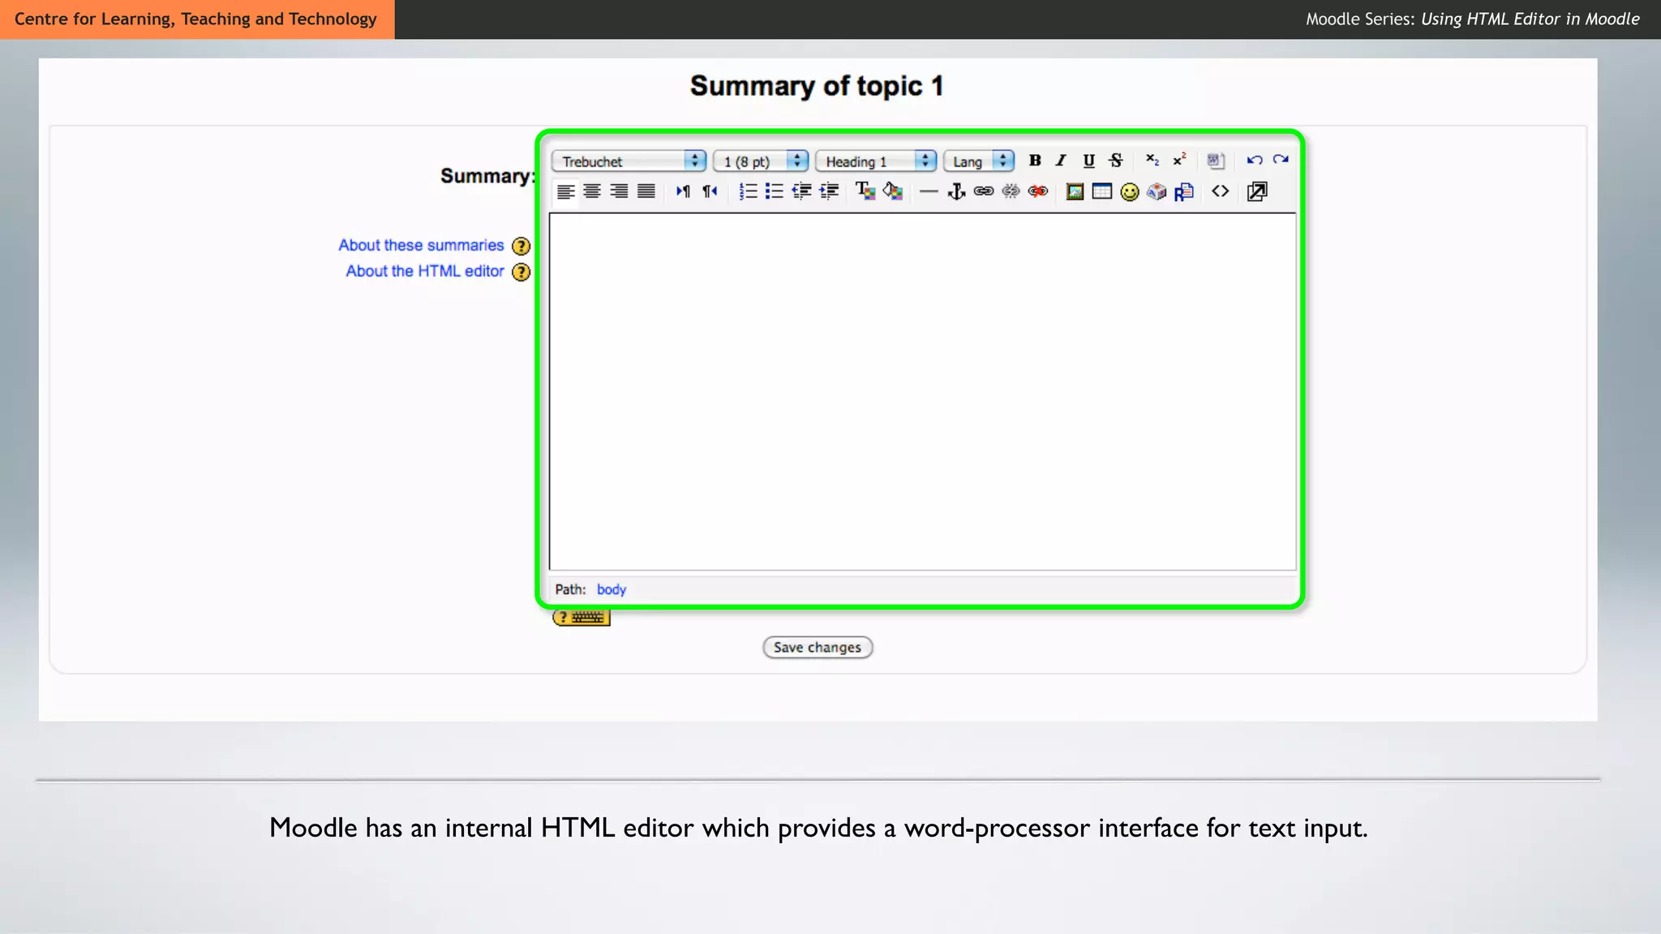Insert horizontal rule line icon
Screen dimensions: 1661x934
pyautogui.click(x=929, y=192)
